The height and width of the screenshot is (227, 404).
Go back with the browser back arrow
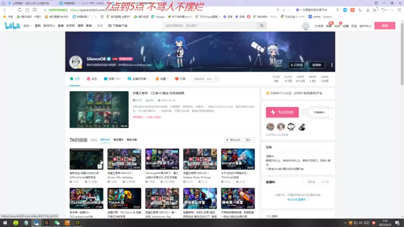coord(5,10)
